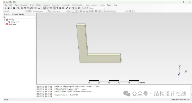Screen dimensions: 192x103
Task: Activate the query probe tool
Action: 67,8
